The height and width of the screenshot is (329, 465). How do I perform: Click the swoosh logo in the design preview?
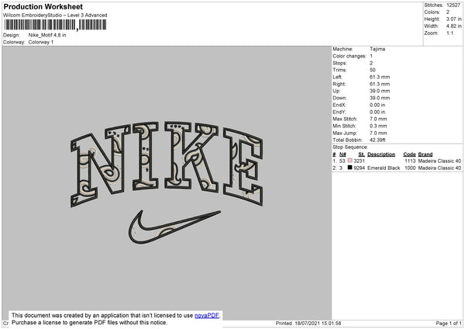click(174, 227)
